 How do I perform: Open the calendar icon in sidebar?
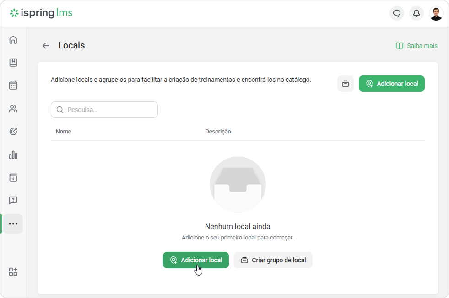[13, 85]
